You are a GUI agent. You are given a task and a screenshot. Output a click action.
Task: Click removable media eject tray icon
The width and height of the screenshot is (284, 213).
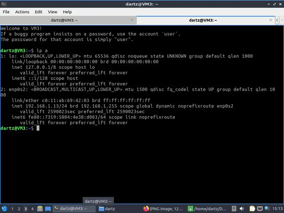click(234, 209)
